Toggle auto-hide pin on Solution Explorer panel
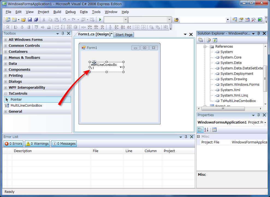Screen dimensions: 270x197 coord(259,33)
